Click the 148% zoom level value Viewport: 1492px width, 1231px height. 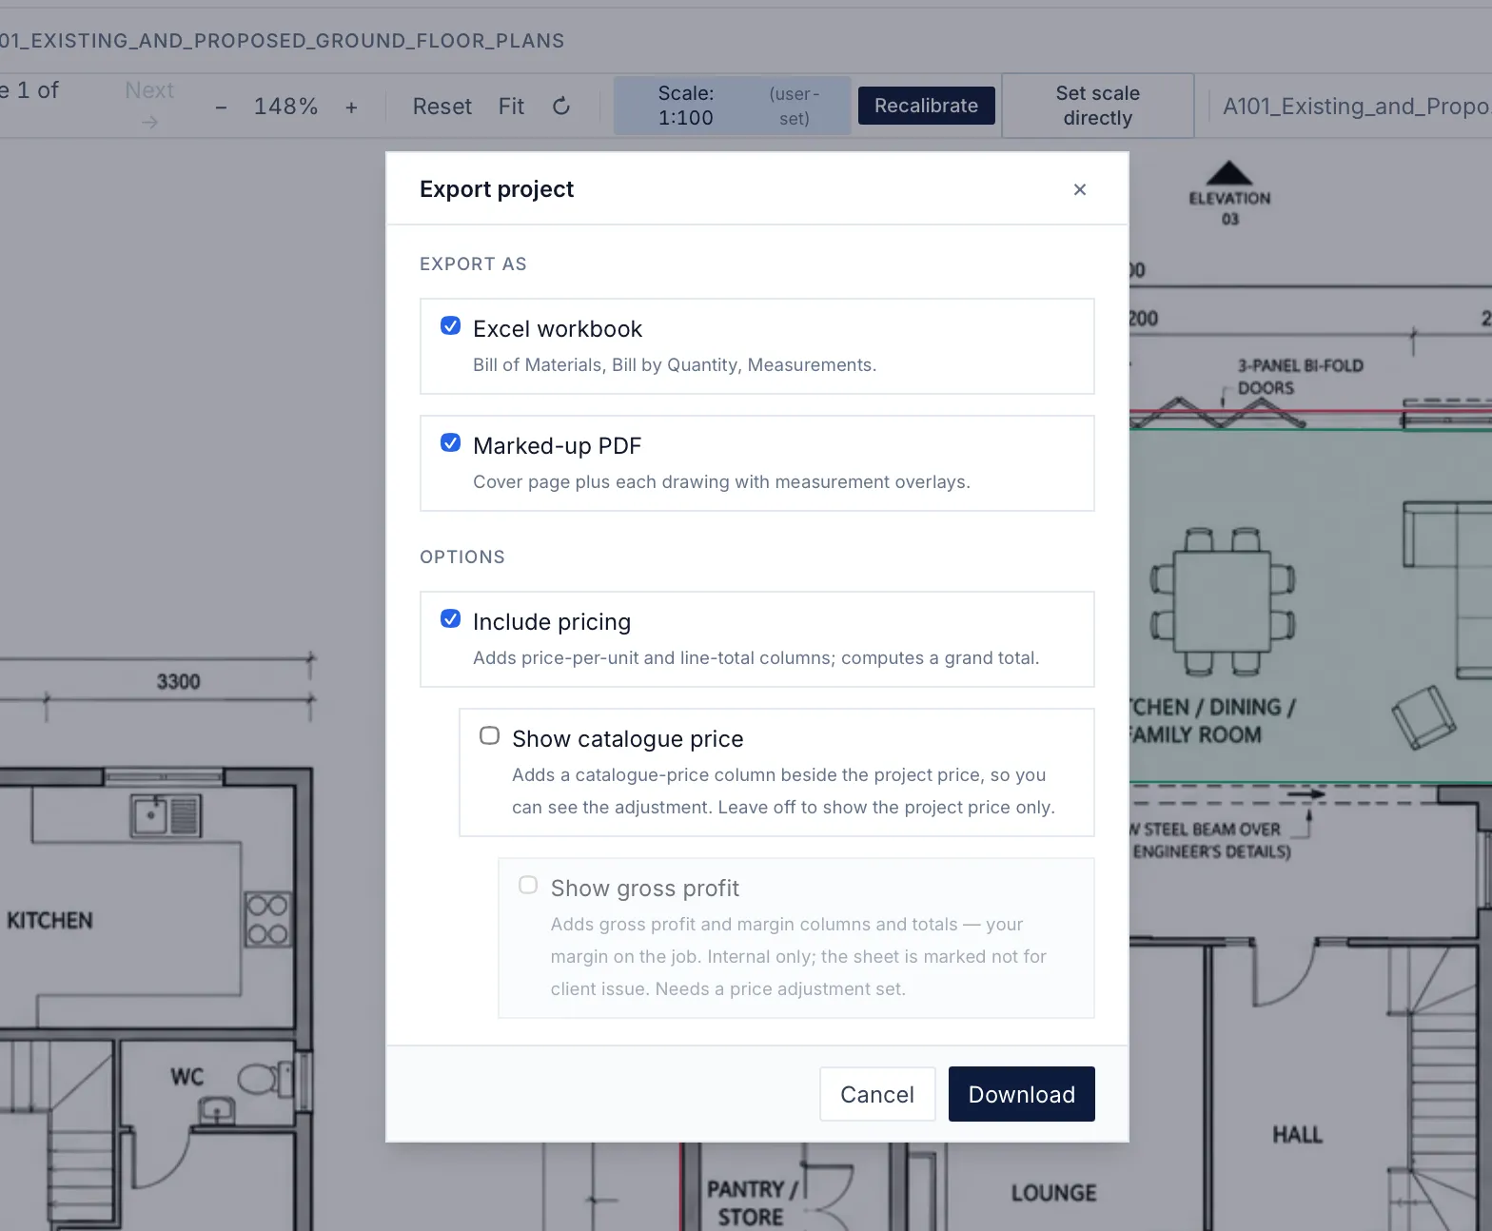pos(285,107)
